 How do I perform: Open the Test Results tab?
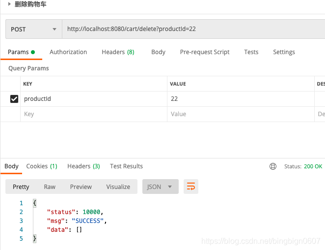[x=126, y=166]
